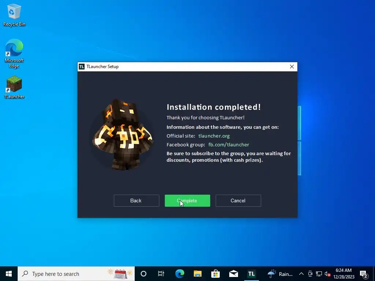The width and height of the screenshot is (375, 281).
Task: Open the notification center icon
Action: point(364,274)
